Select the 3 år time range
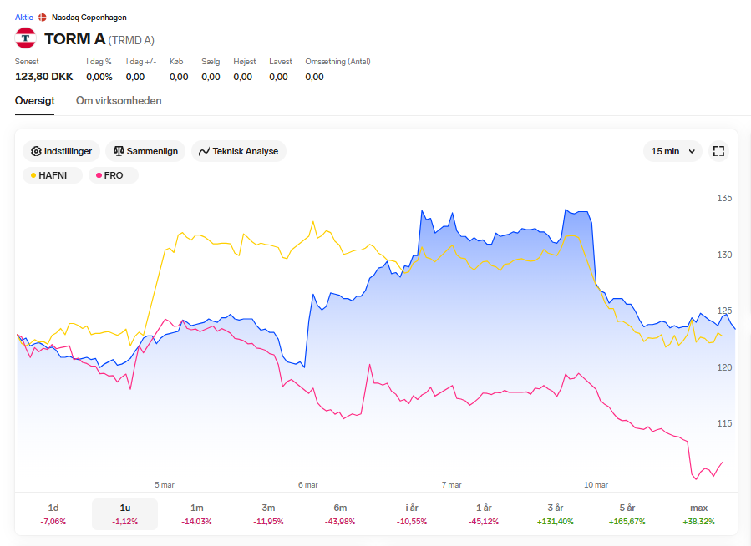 [556, 514]
